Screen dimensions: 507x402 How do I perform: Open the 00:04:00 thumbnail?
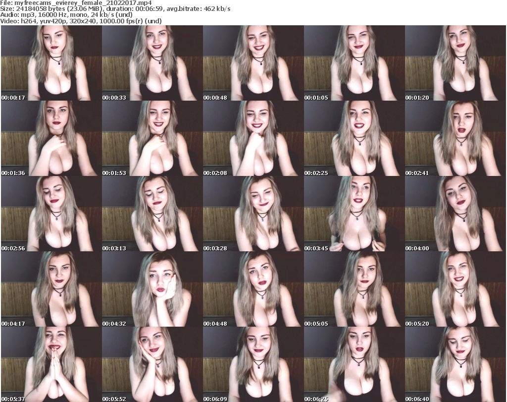tap(456, 214)
